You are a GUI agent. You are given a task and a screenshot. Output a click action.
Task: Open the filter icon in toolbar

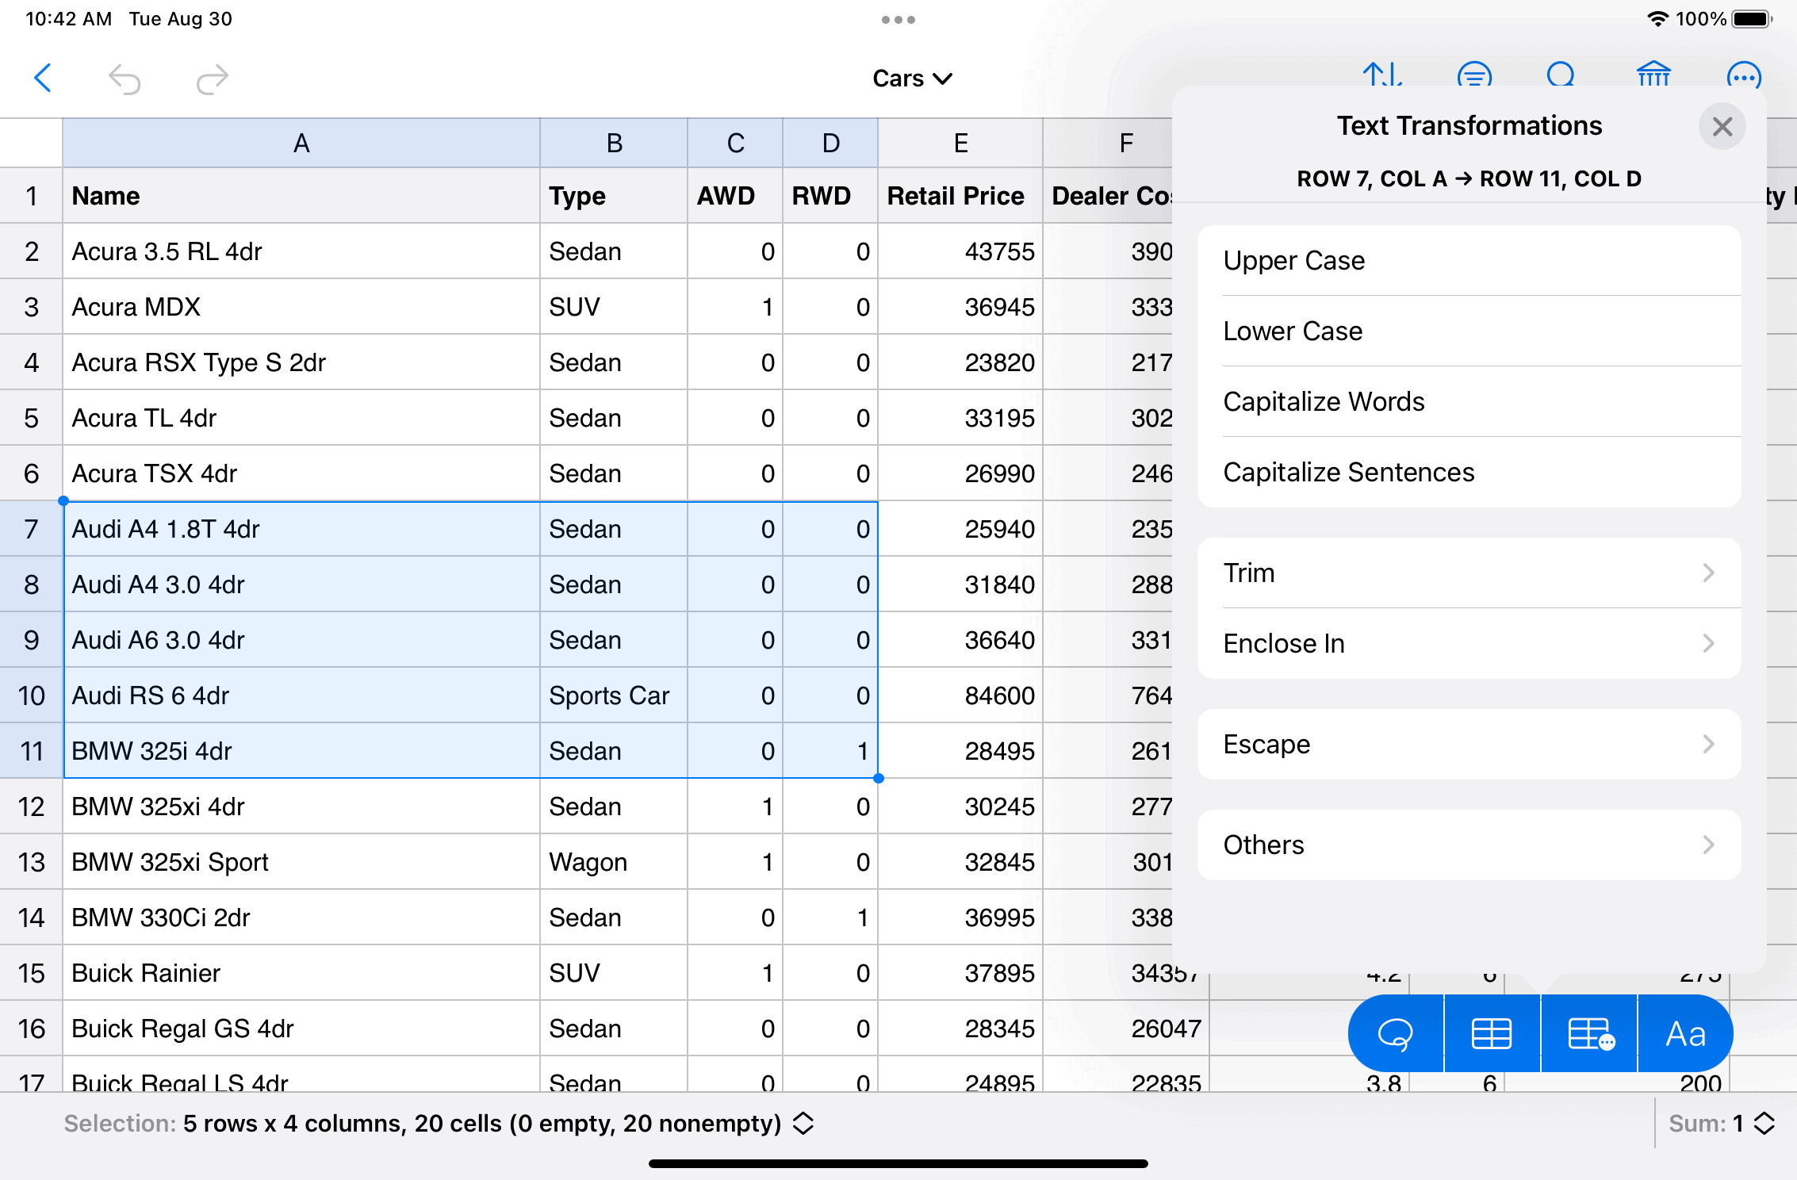(1474, 75)
